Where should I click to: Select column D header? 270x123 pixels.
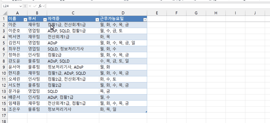tap(123, 13)
